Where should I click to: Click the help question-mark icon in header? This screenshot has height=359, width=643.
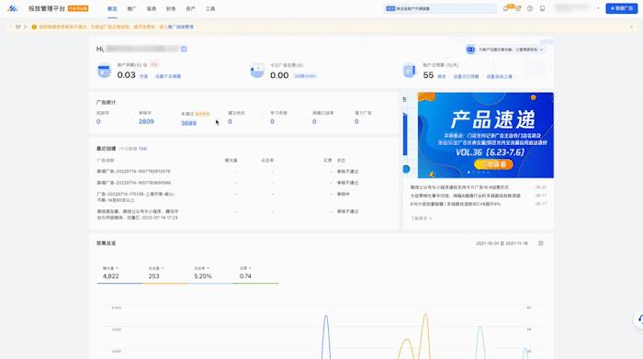click(x=530, y=8)
